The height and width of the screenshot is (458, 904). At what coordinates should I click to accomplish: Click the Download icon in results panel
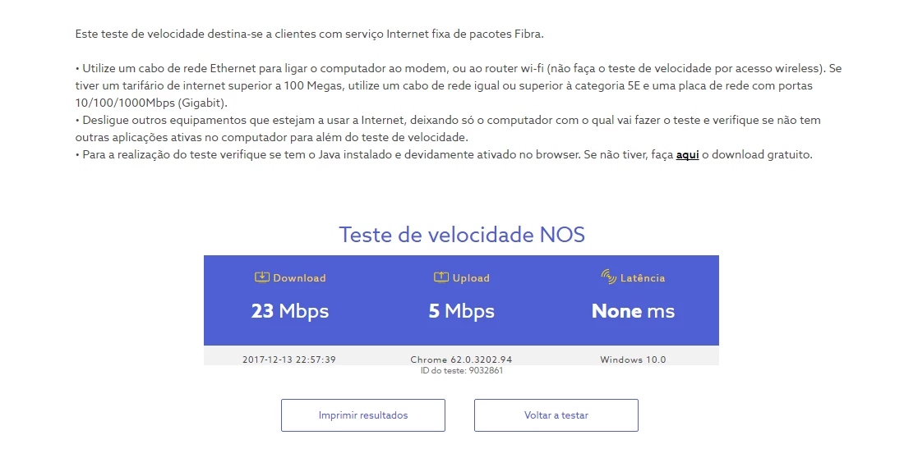coord(262,277)
